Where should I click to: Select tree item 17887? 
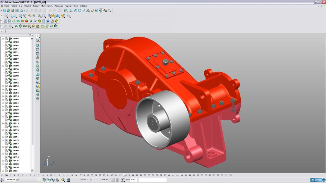pyautogui.click(x=15, y=59)
